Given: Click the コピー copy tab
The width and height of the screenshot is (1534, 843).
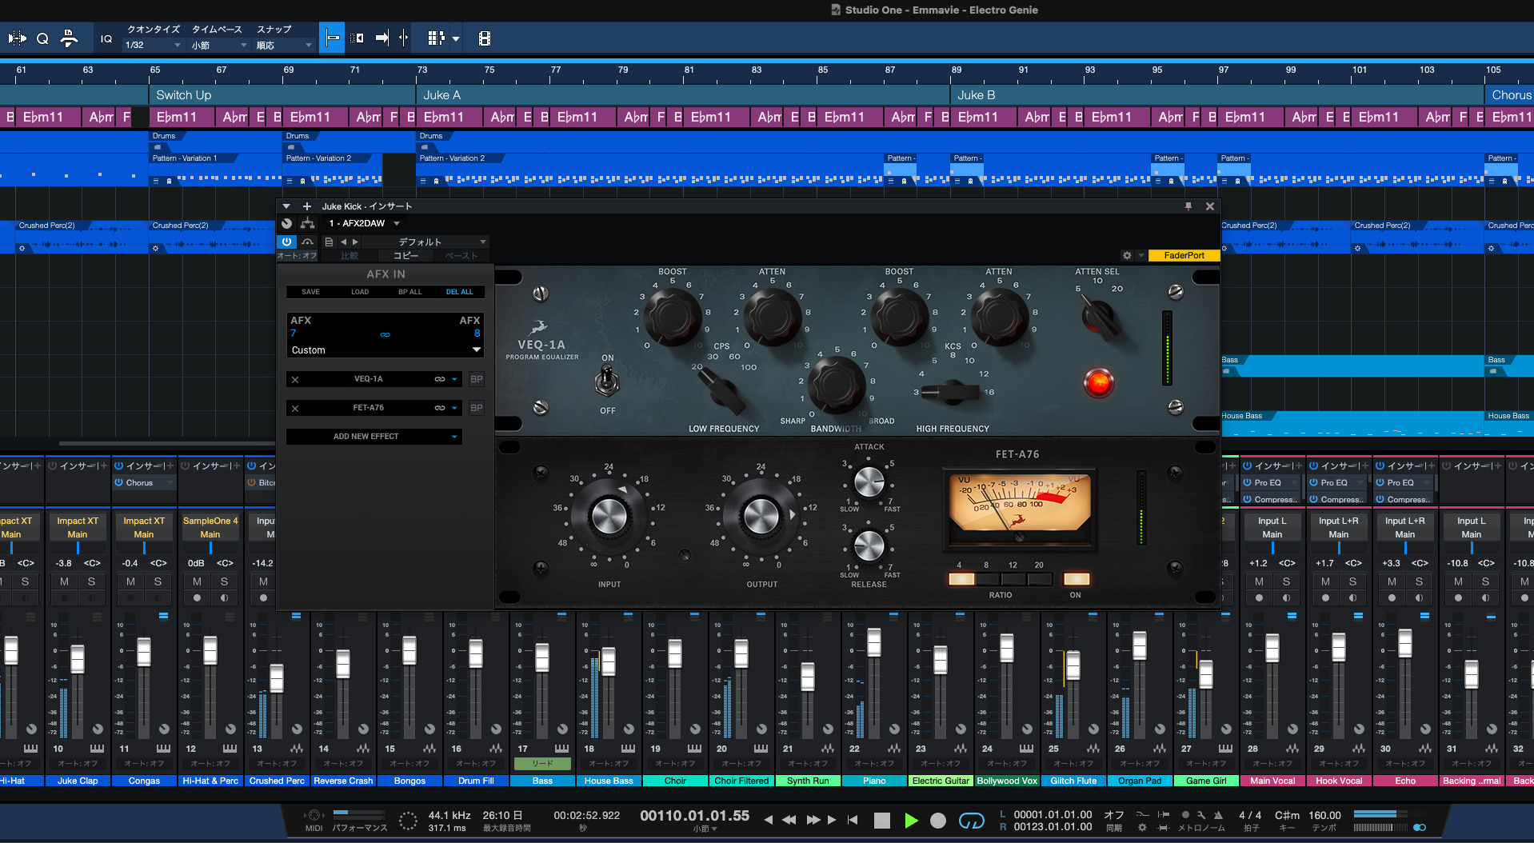Looking at the screenshot, I should (405, 256).
